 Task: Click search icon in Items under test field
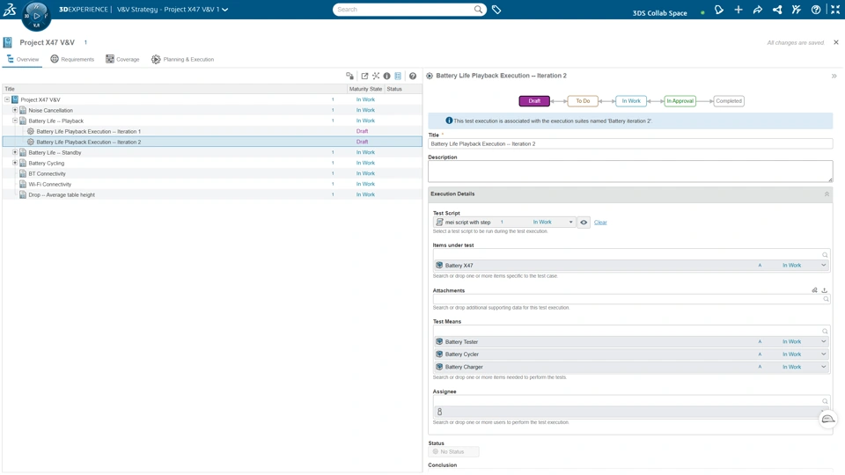point(825,255)
